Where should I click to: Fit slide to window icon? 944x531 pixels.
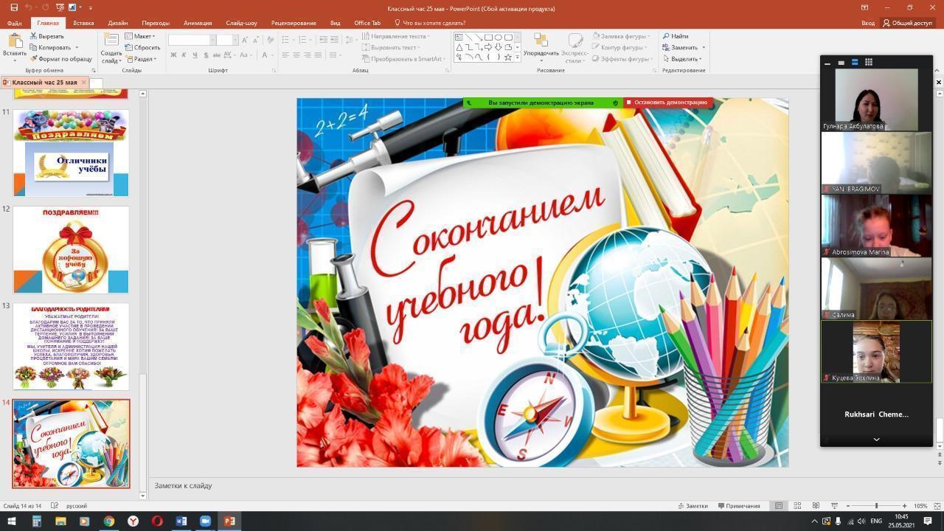click(x=937, y=506)
